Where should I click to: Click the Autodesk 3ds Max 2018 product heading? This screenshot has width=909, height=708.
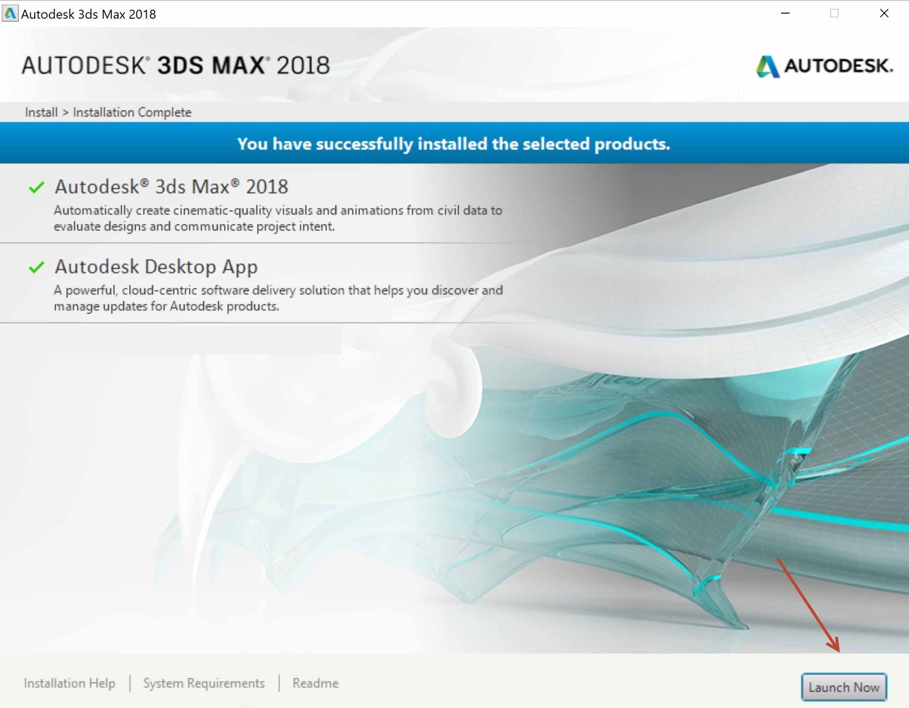coord(170,186)
